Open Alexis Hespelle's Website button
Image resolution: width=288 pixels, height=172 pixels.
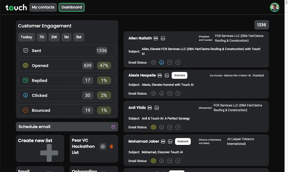click(x=179, y=75)
